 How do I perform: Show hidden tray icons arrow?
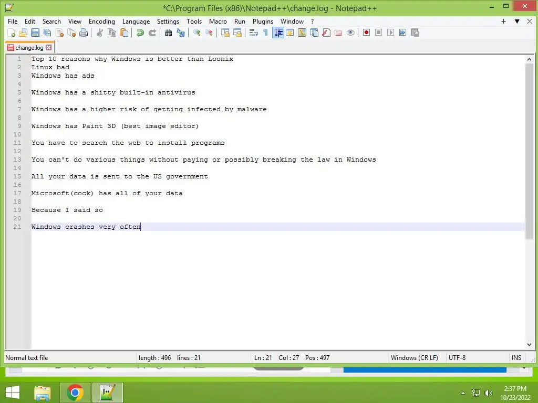coord(463,393)
